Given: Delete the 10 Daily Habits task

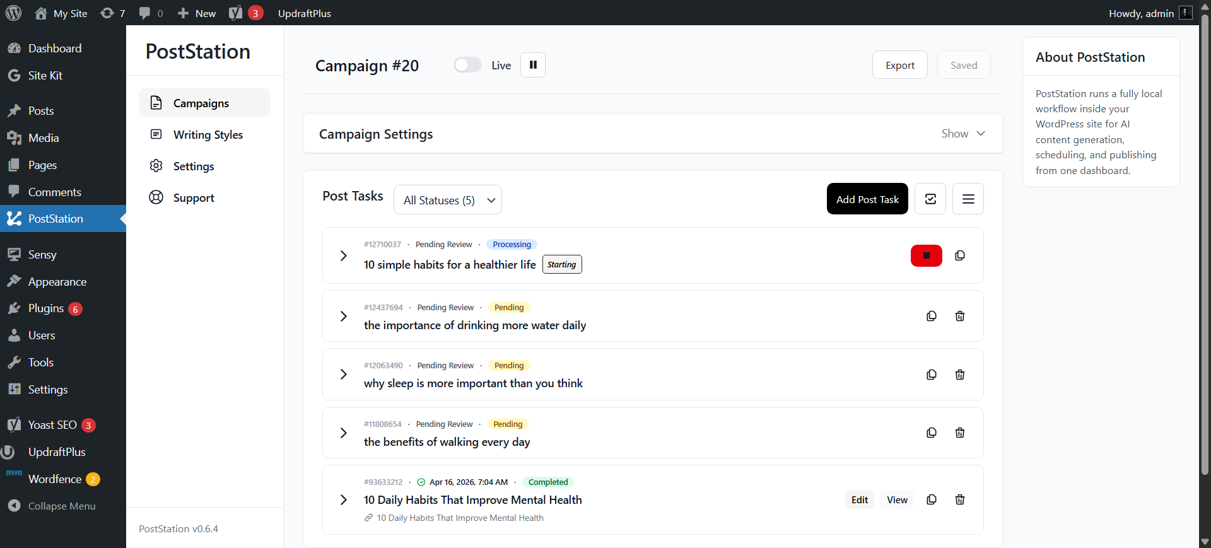Looking at the screenshot, I should click(x=960, y=499).
